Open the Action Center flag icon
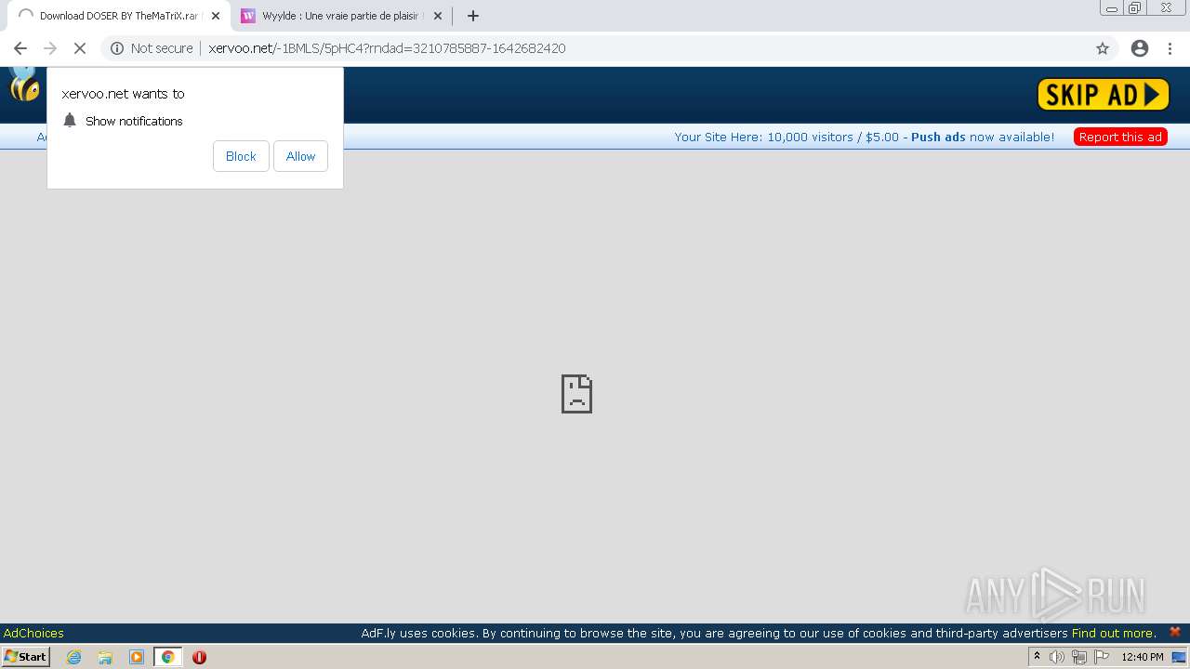This screenshot has width=1190, height=669. (1102, 657)
